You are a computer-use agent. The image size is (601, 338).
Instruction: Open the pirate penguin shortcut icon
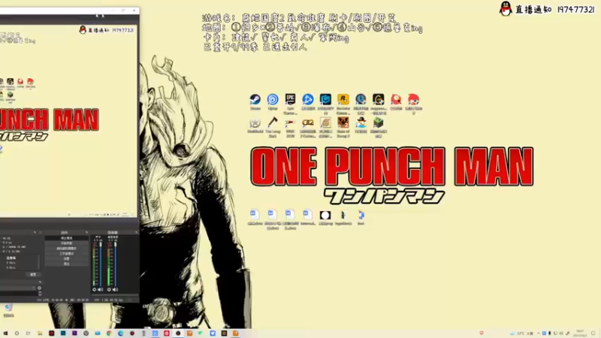361,125
